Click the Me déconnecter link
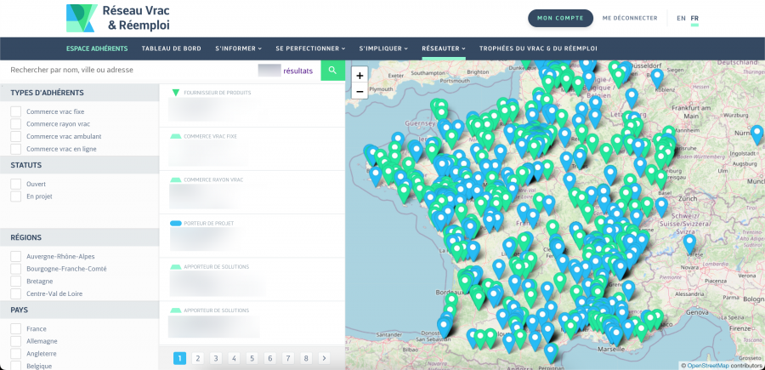Viewport: 765px width, 370px height. (629, 18)
